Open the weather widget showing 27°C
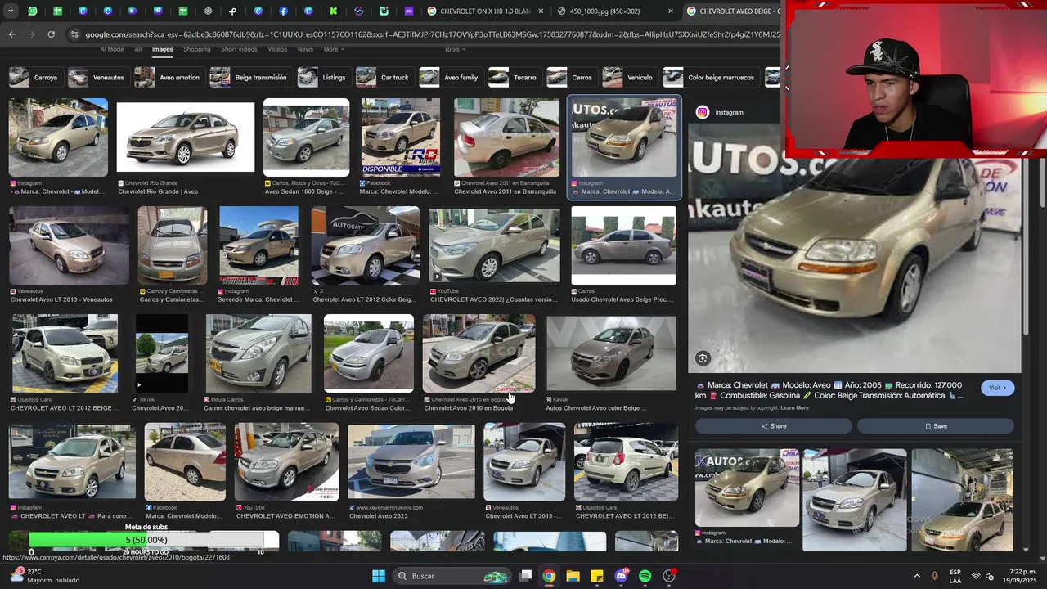This screenshot has height=589, width=1047. 45,576
